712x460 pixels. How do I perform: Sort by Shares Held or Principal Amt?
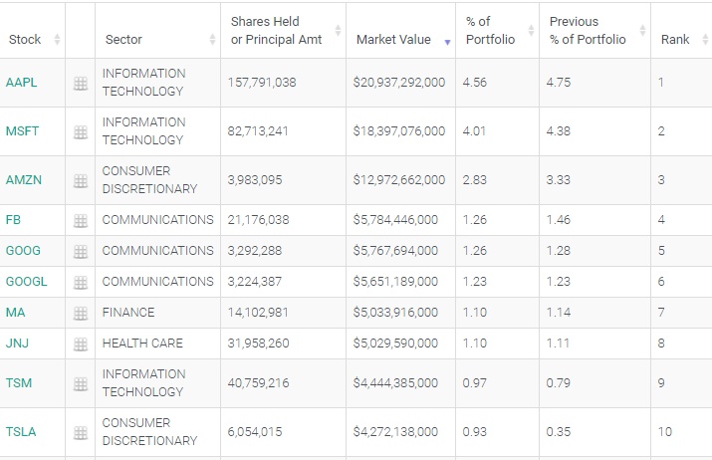265,31
